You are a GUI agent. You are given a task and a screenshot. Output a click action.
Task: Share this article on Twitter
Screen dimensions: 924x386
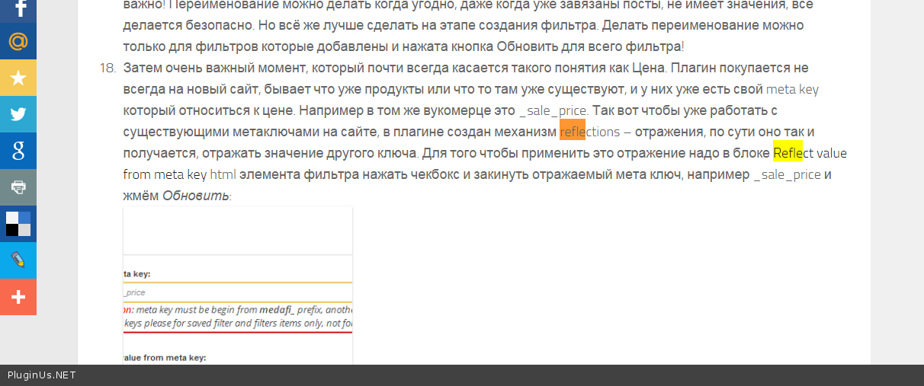(18, 114)
